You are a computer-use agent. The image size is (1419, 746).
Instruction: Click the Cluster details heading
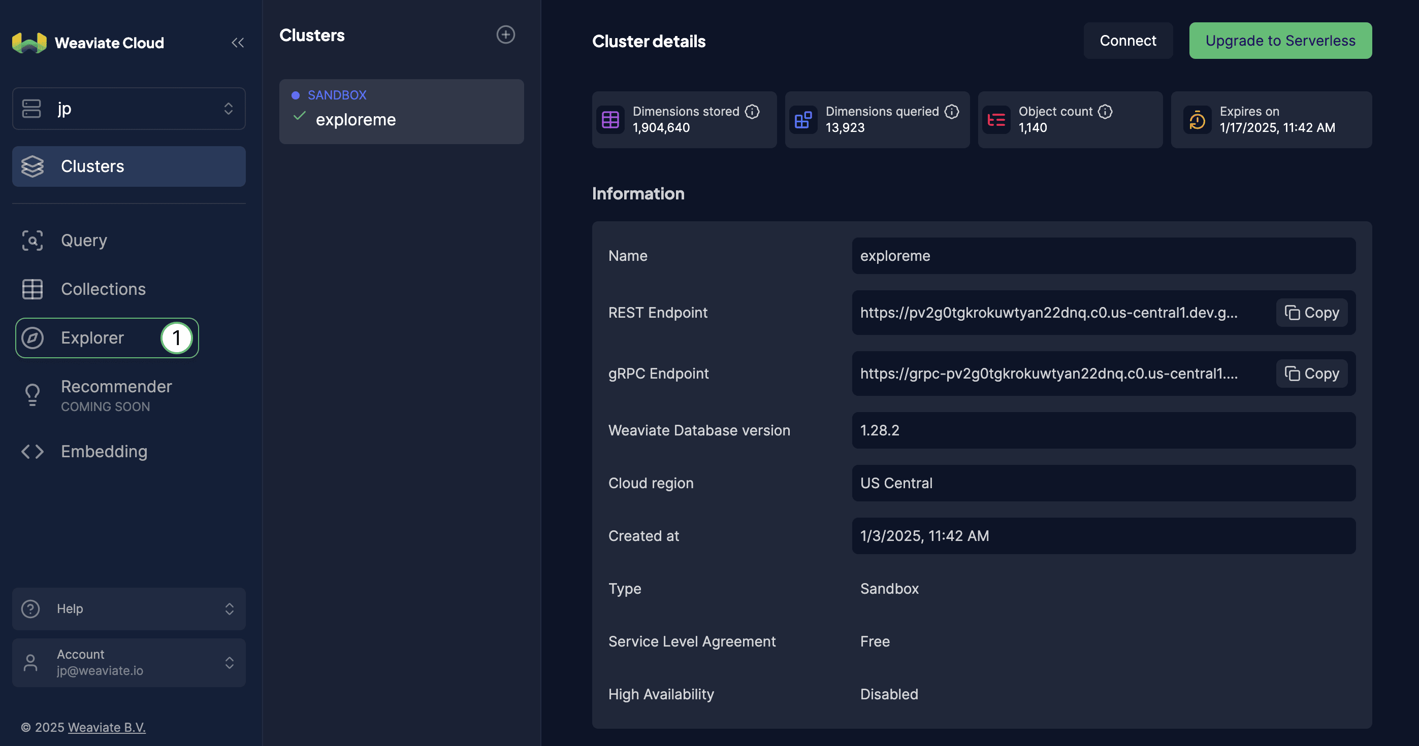coord(649,41)
